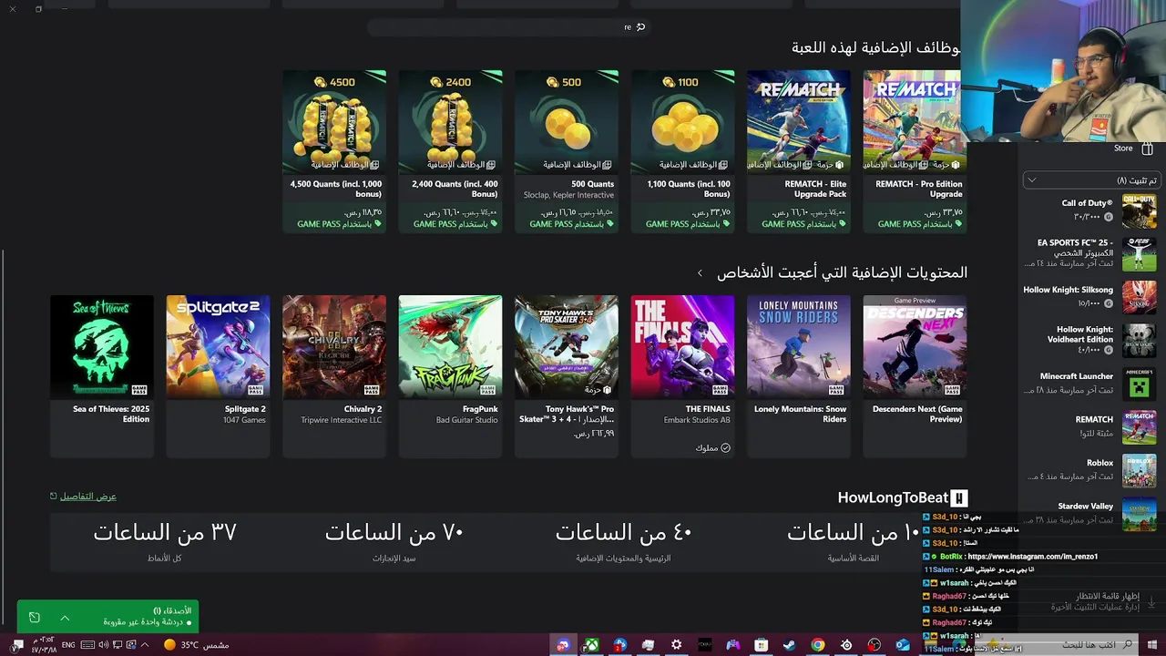Open Steam from the taskbar
The width and height of the screenshot is (1166, 656).
(789, 645)
